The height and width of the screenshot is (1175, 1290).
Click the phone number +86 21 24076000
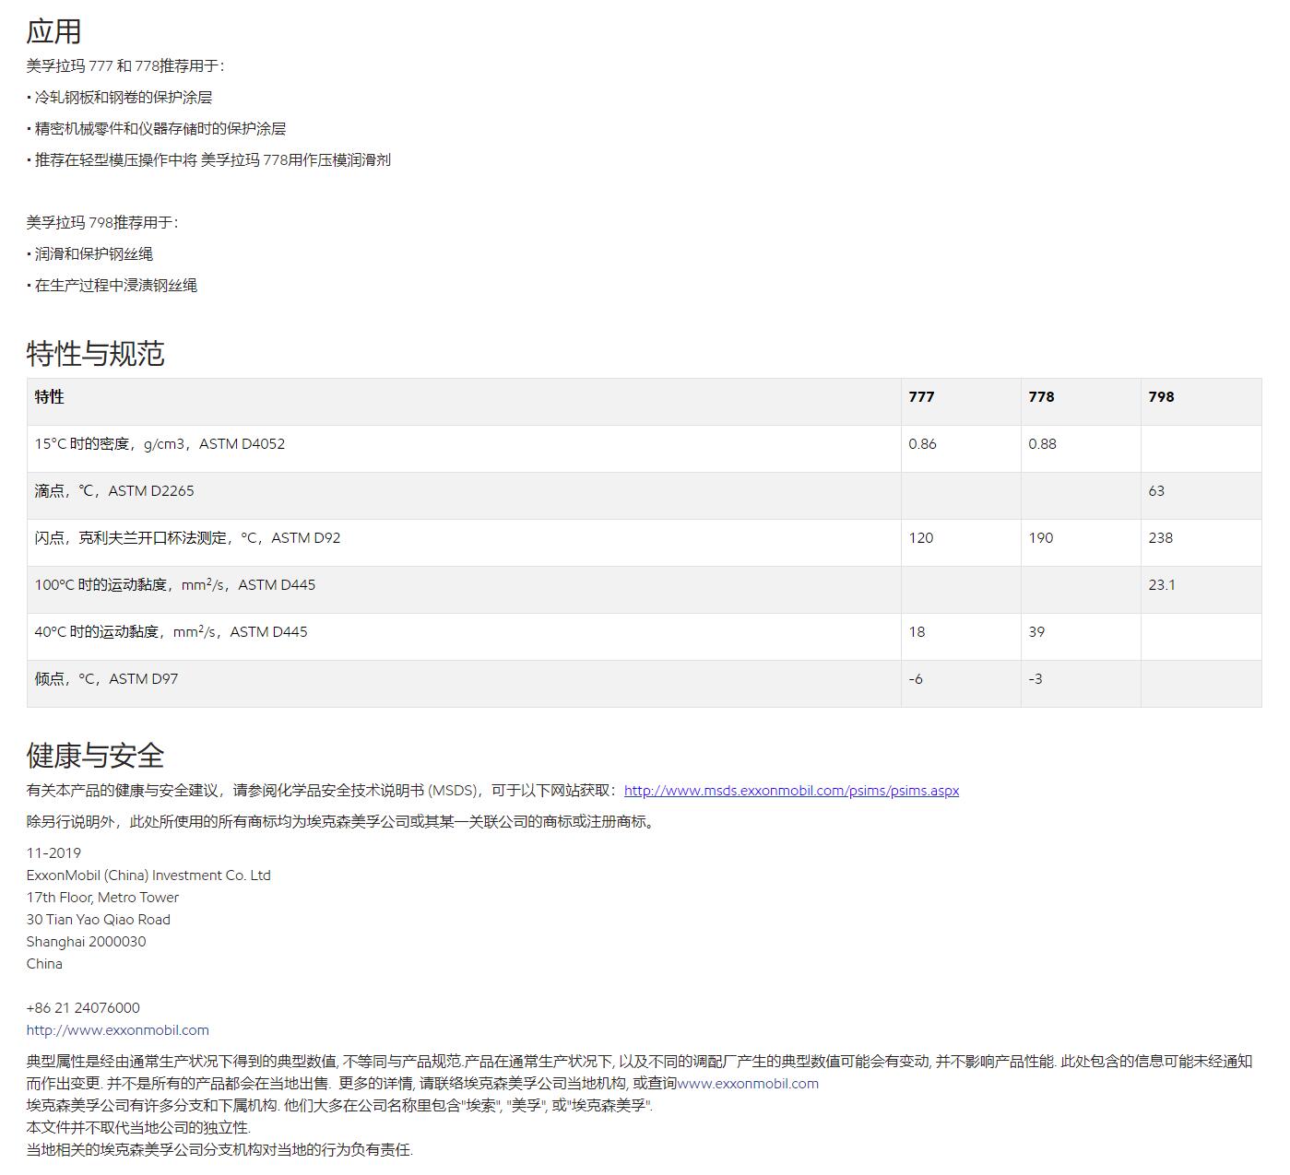[x=83, y=1008]
